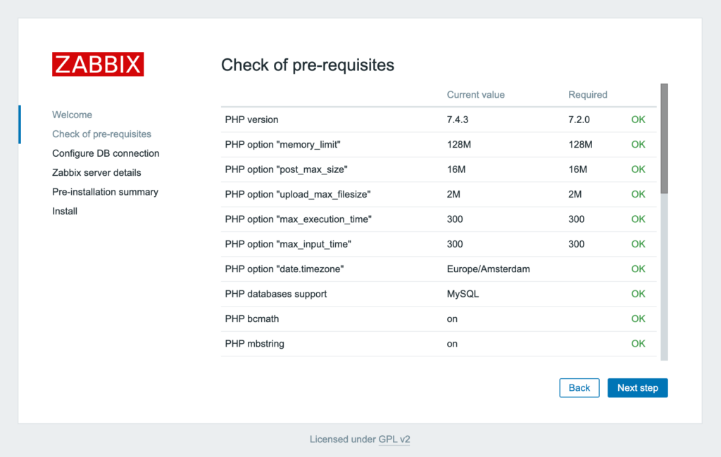Click the Zabbix logo
Viewport: 721px width, 457px height.
[x=98, y=64]
